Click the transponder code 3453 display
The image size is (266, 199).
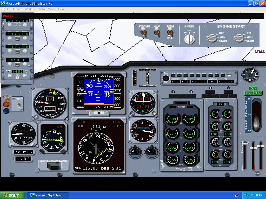(17, 72)
